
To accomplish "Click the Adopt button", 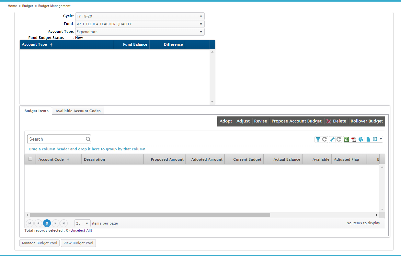I will pos(226,121).
